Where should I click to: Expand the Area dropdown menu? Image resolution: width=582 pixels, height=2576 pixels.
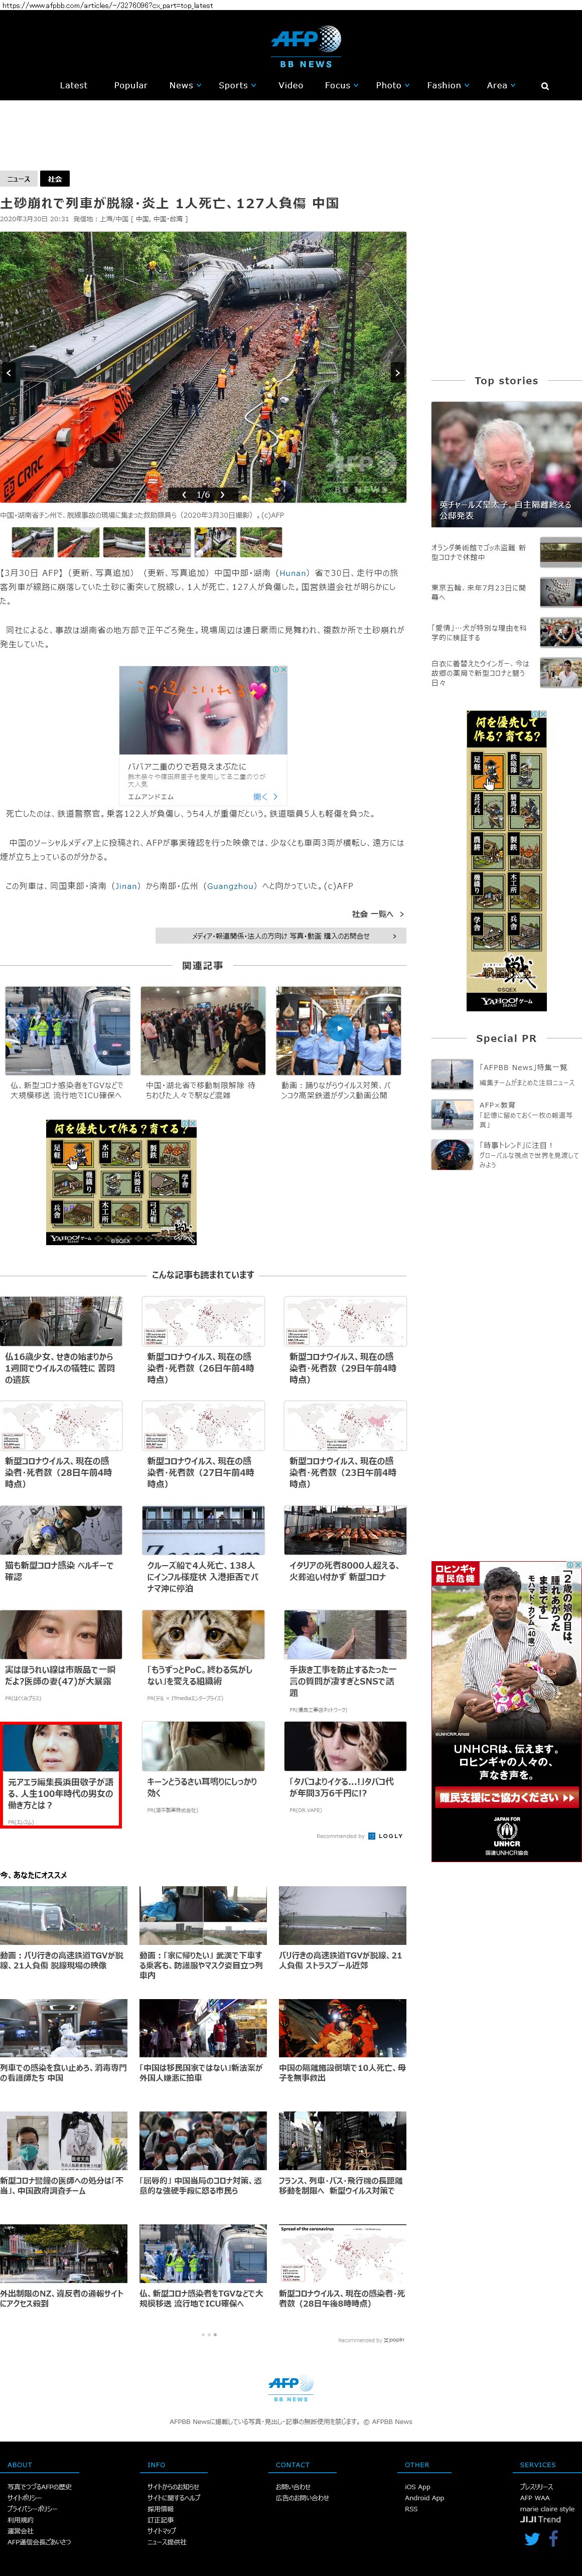tap(500, 86)
